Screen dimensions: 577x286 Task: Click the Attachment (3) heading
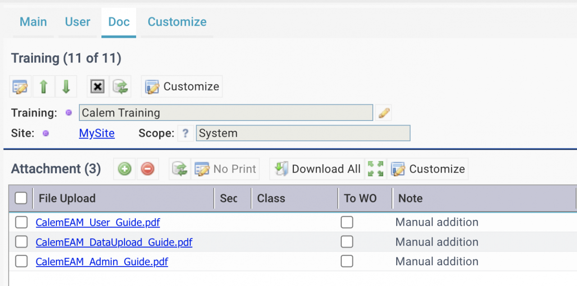[56, 169]
